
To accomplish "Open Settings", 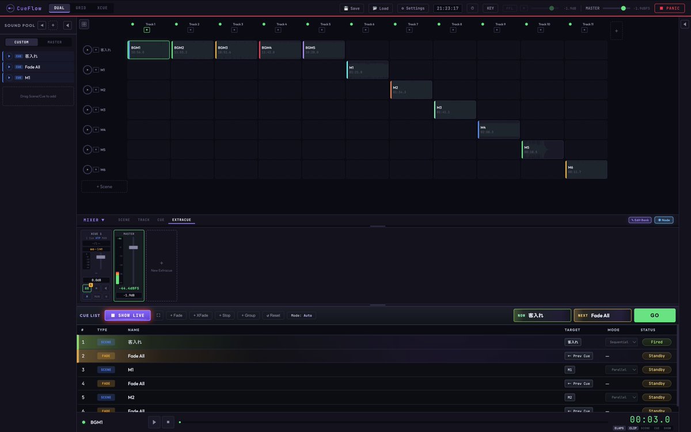I will [x=413, y=8].
